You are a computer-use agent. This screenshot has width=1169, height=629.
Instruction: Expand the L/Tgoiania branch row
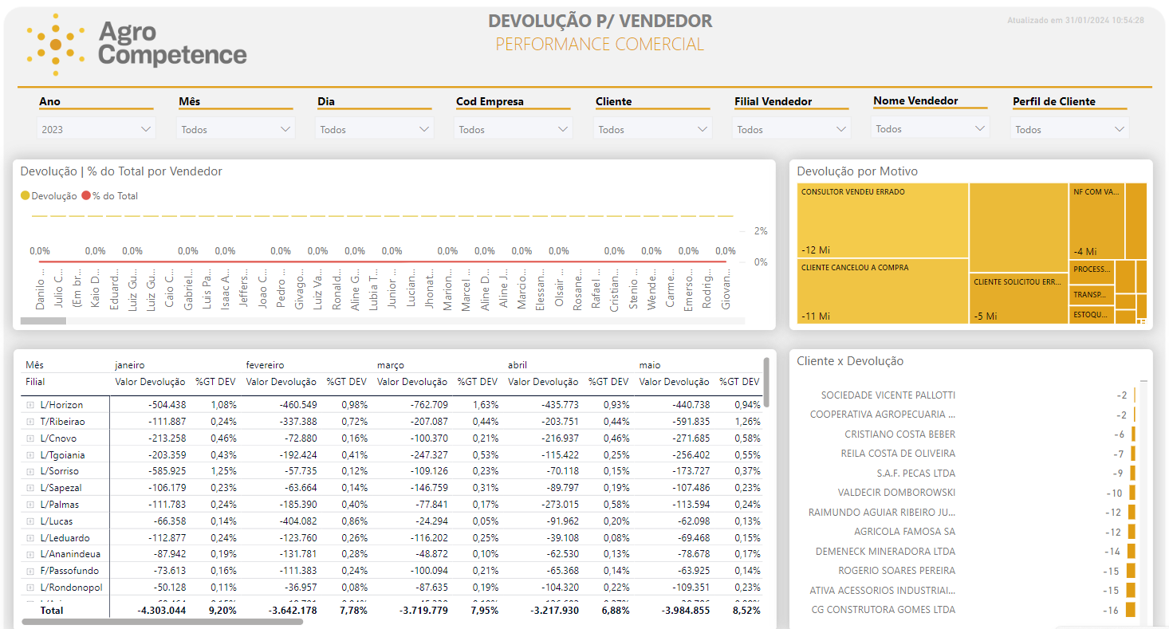click(x=30, y=455)
